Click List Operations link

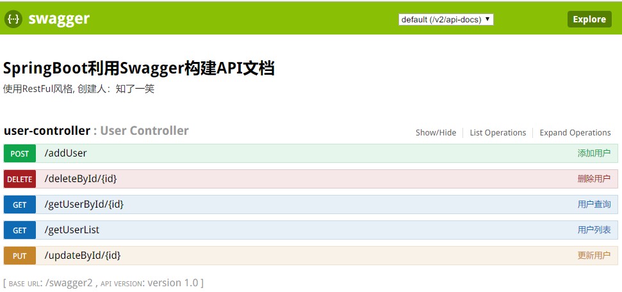pyautogui.click(x=498, y=132)
